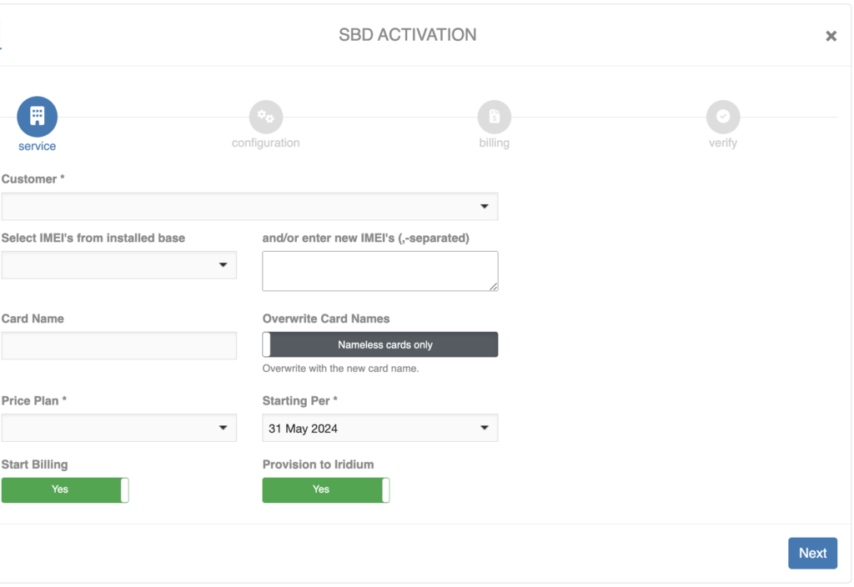This screenshot has height=587, width=854.
Task: Click the verify step checkmark icon
Action: (723, 117)
